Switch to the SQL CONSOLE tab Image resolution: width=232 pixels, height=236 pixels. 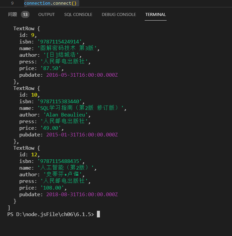[x=78, y=14]
